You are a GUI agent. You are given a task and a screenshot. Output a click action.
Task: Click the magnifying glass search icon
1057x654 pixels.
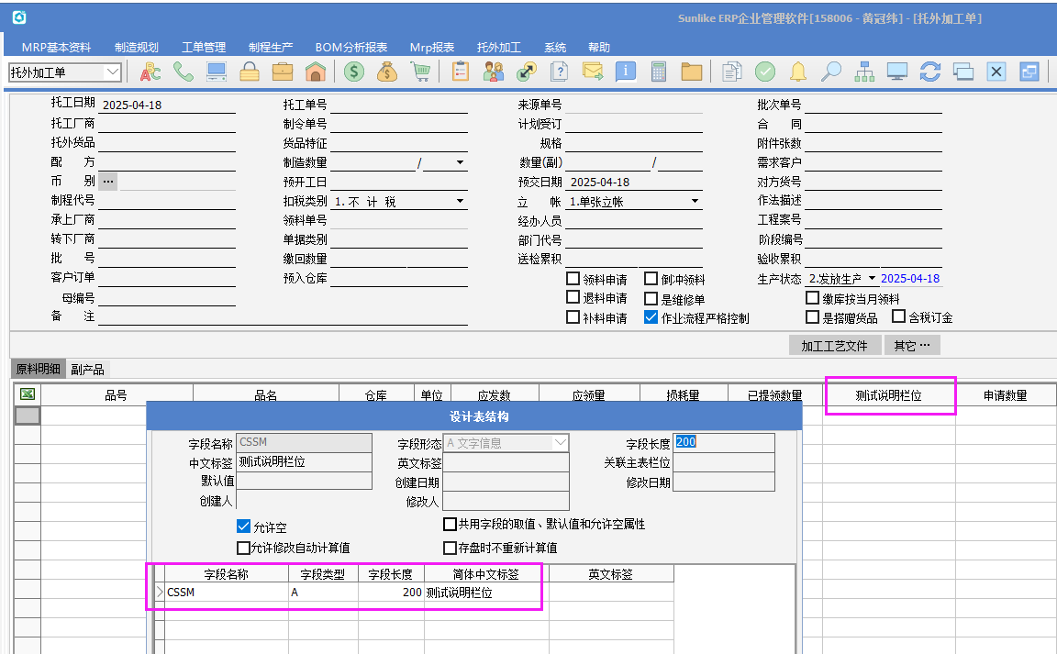831,72
